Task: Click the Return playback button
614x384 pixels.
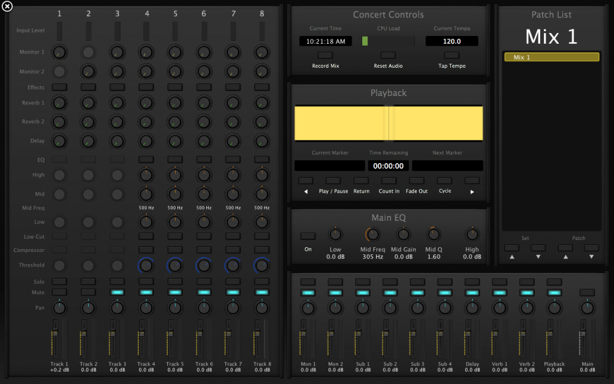Action: (361, 181)
